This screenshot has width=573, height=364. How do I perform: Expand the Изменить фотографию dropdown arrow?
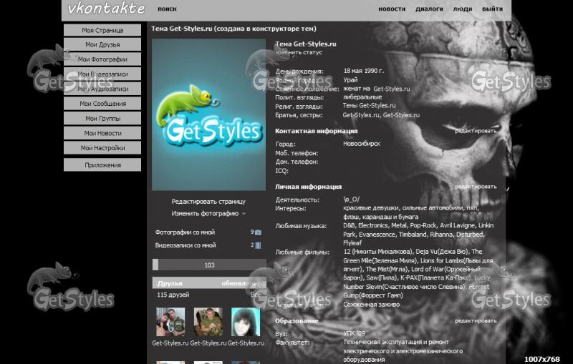[244, 214]
